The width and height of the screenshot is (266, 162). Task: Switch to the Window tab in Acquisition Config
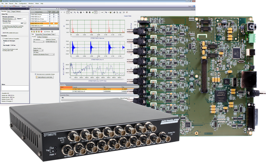coord(18,11)
